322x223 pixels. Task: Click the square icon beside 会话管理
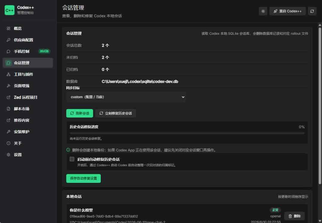coord(8,63)
